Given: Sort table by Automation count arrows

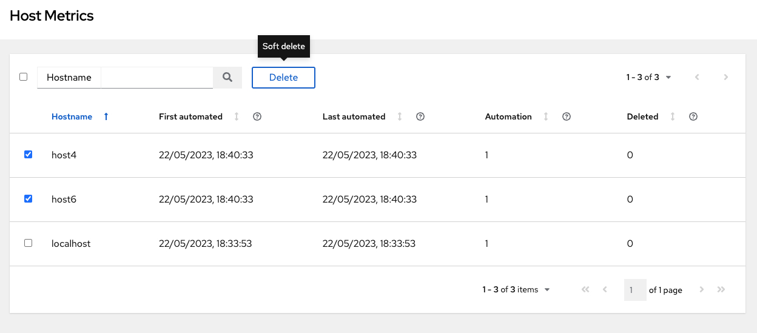Looking at the screenshot, I should (x=546, y=116).
